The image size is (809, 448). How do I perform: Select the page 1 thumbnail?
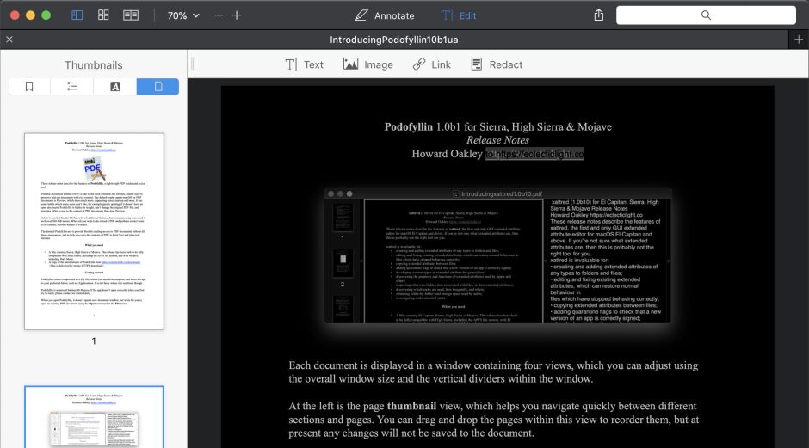point(94,231)
